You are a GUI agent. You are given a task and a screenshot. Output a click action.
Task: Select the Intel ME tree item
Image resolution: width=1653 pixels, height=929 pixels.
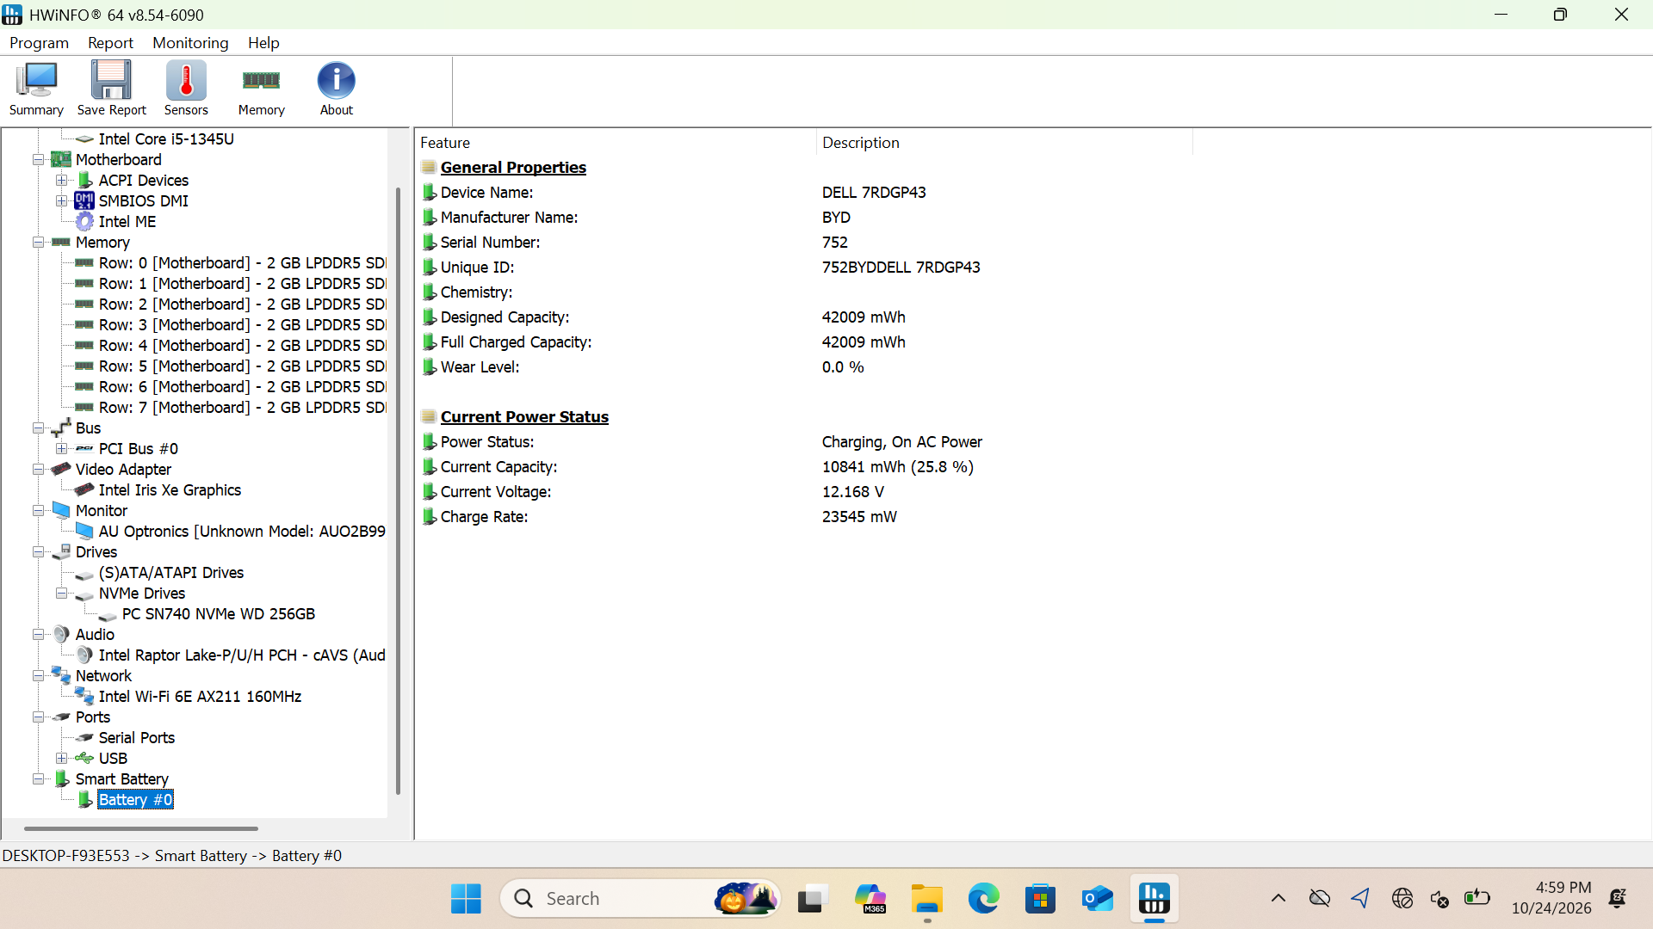(x=127, y=222)
